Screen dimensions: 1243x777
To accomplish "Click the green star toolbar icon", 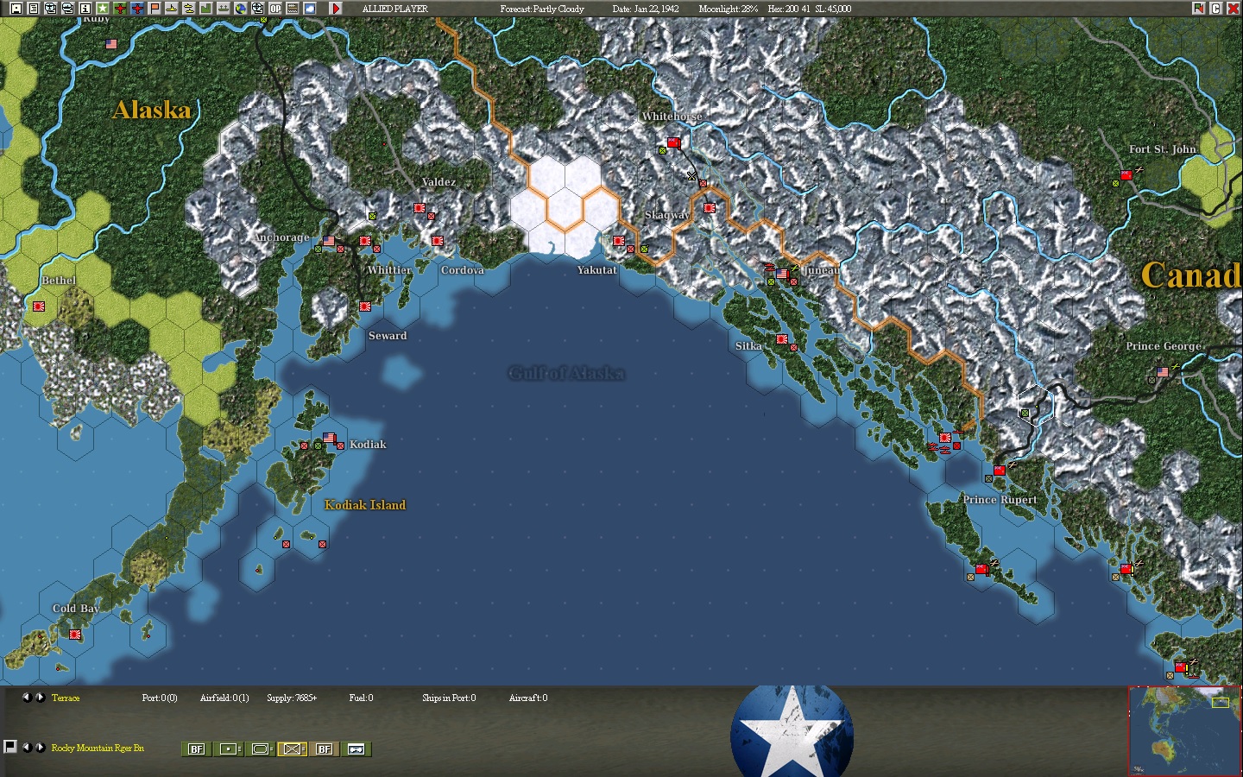I will pyautogui.click(x=103, y=8).
